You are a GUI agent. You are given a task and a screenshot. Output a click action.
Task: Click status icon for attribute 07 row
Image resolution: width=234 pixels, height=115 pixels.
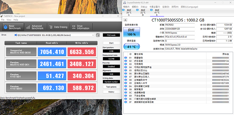point(125,77)
